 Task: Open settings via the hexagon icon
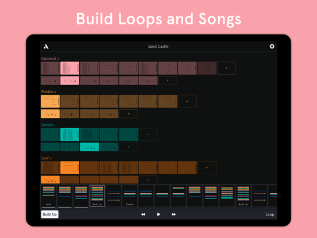click(272, 47)
